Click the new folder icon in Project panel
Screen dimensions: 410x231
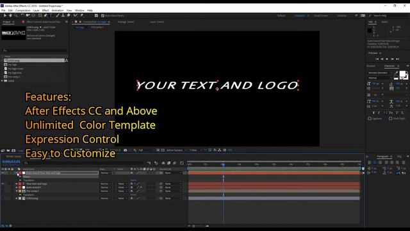8,151
